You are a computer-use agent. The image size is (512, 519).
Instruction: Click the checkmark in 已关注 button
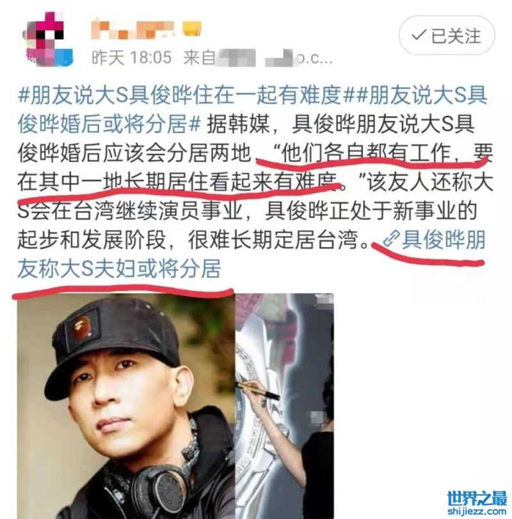(419, 35)
